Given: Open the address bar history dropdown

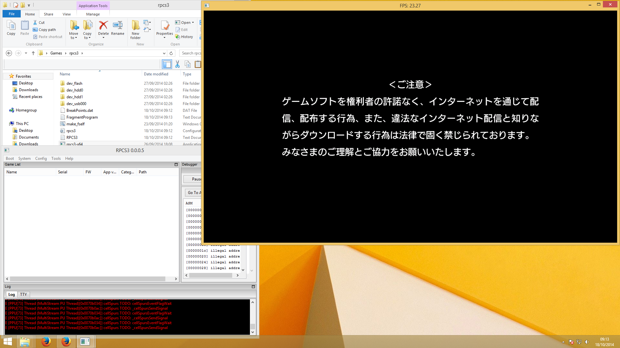Looking at the screenshot, I should (x=164, y=53).
